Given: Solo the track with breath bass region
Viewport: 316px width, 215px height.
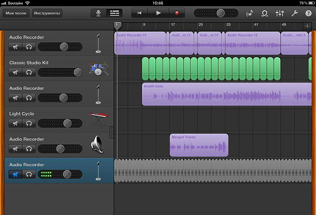Looking at the screenshot, I should [x=29, y=98].
